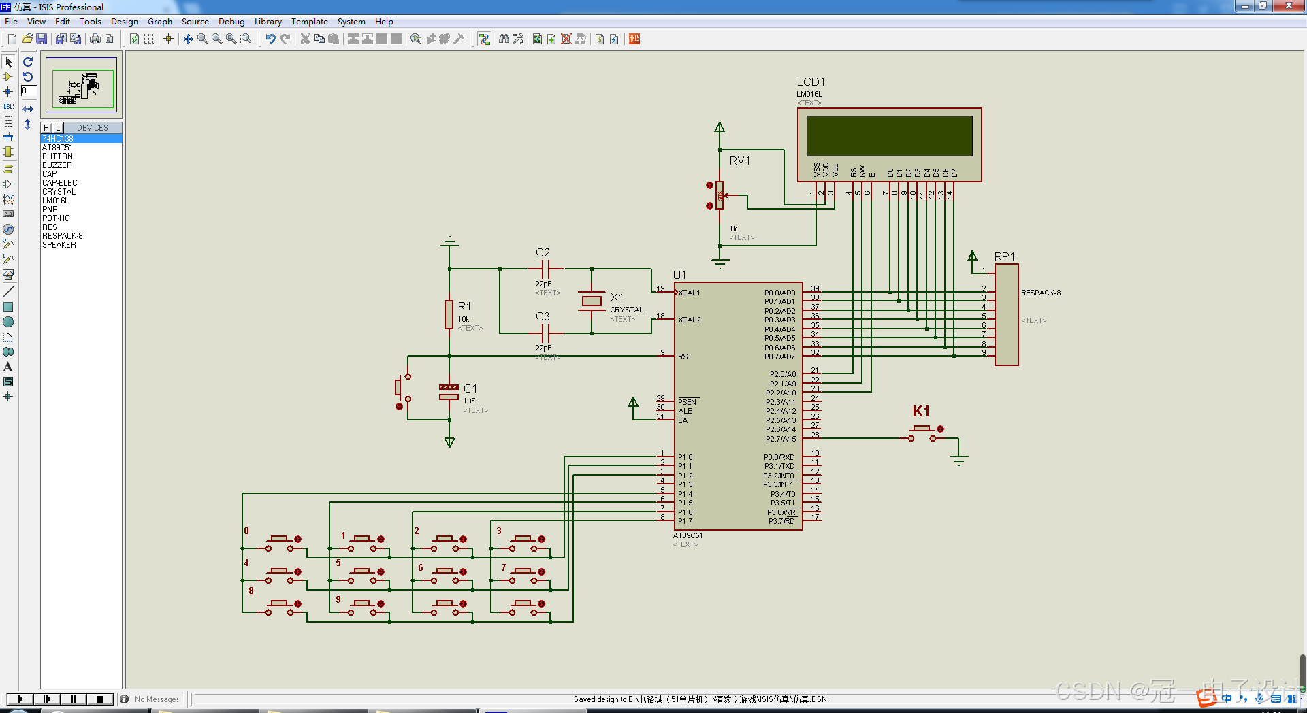Viewport: 1307px width, 713px height.
Task: Select AT89C51 in the devices list
Action: [x=81, y=148]
